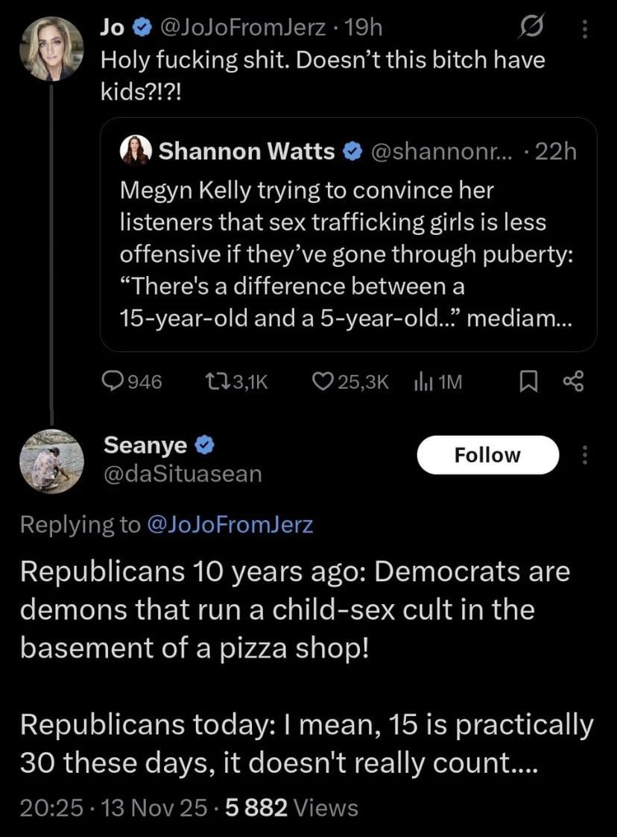Click Seanye's verified checkmark badge
The height and width of the screenshot is (837, 617).
(206, 445)
